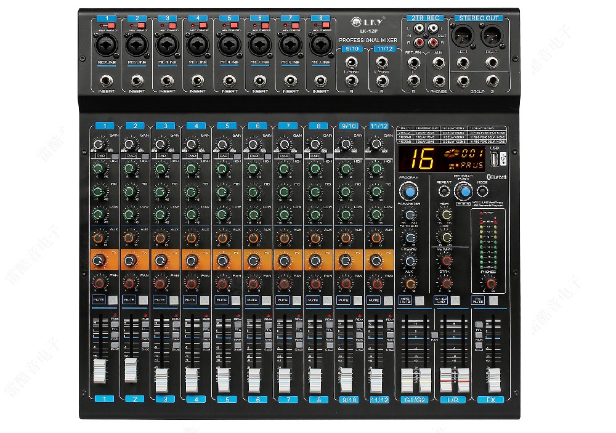
Task: Toggle the channel 2 phantom power red switch
Action: pyautogui.click(x=140, y=25)
